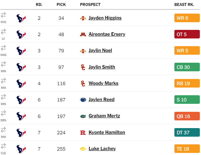Click the trade arrows icon labeled CLE
The width and height of the screenshot is (201, 155).
click(3, 146)
